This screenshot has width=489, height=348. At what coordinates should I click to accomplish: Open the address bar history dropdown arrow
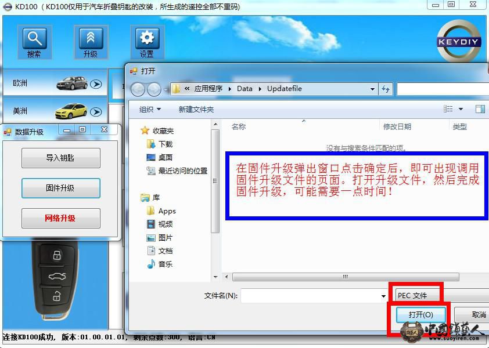coord(372,89)
